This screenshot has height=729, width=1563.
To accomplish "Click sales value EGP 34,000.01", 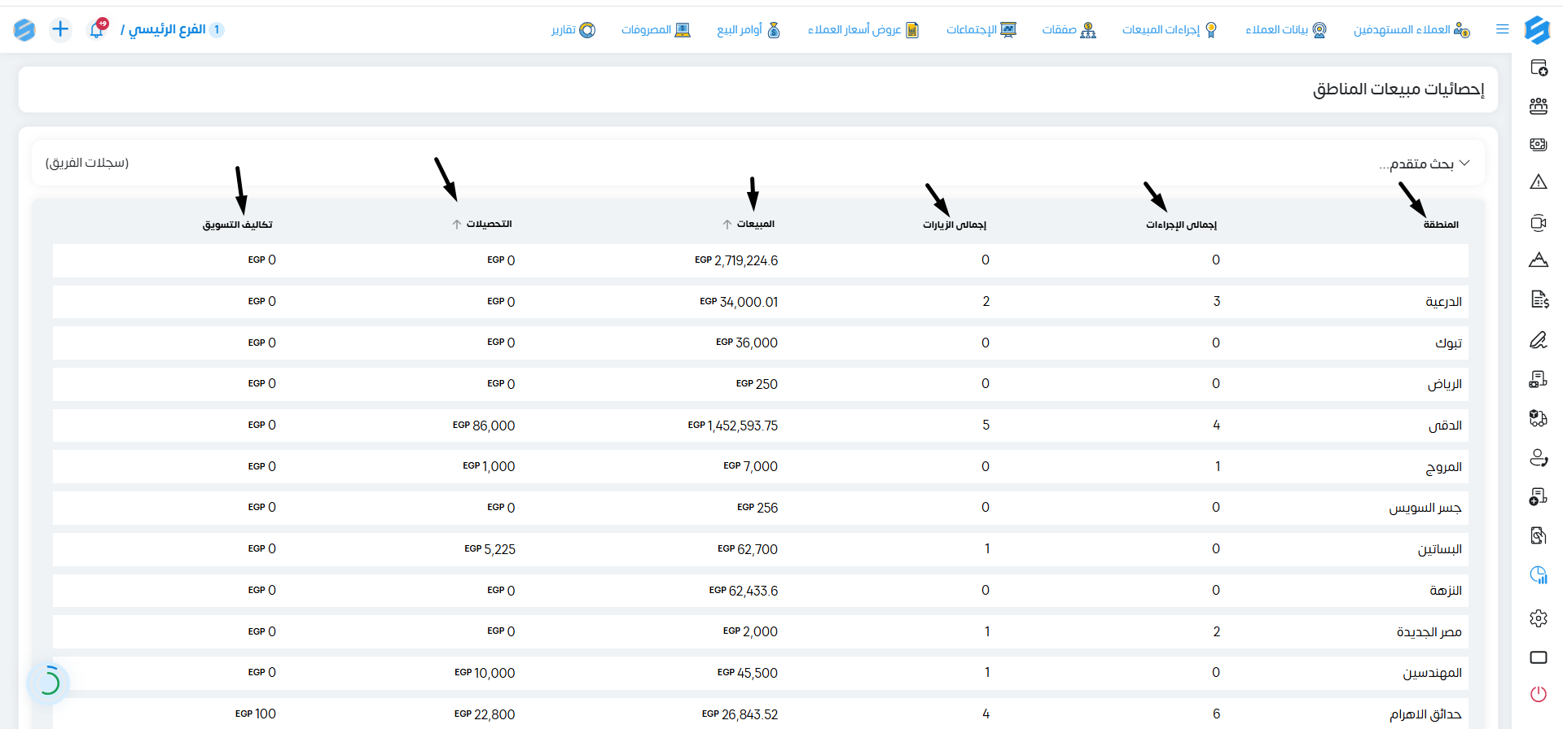I will pos(739,302).
